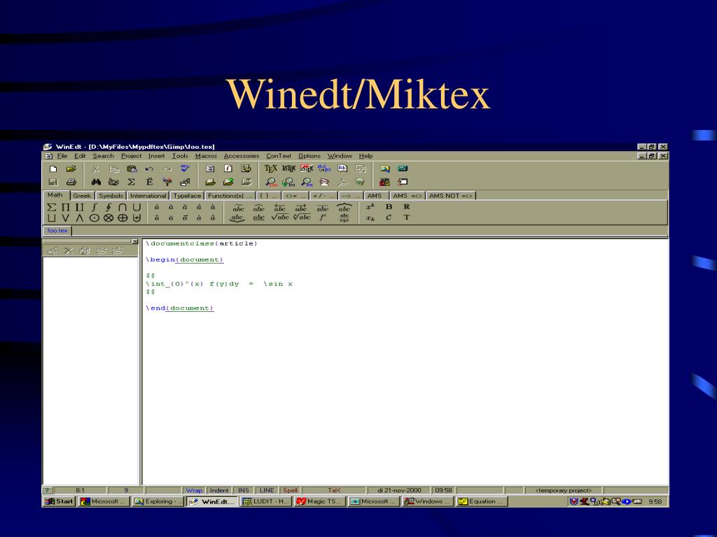Click the system tray clock 9:58
The image size is (717, 537).
(655, 501)
